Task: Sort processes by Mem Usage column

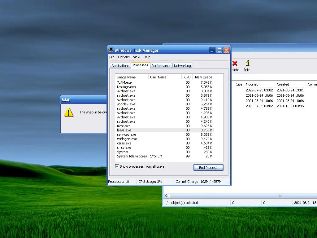Action: (203, 77)
